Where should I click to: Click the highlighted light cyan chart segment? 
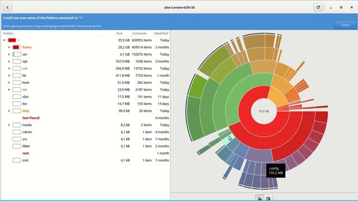click(228, 140)
